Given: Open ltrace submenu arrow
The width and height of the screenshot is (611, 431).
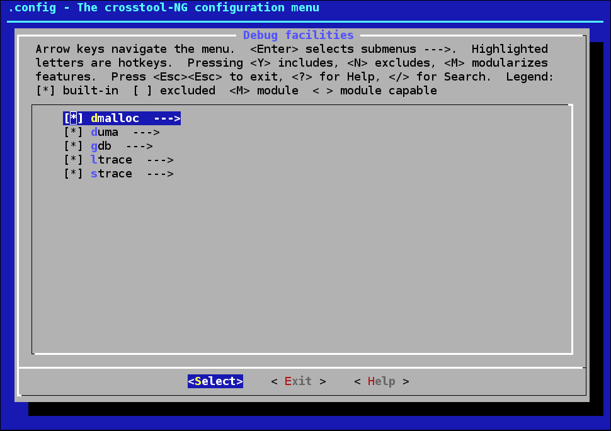Looking at the screenshot, I should tap(160, 160).
